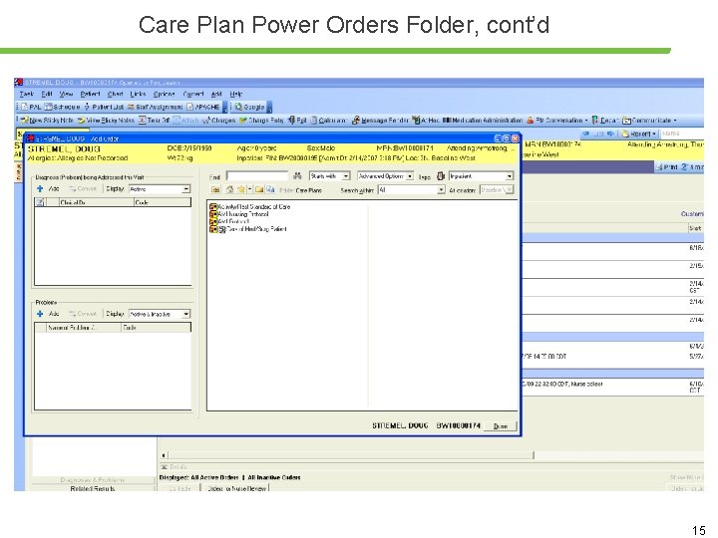Click the binoculars search icon beside Find
This screenshot has width=718, height=538.
point(297,176)
